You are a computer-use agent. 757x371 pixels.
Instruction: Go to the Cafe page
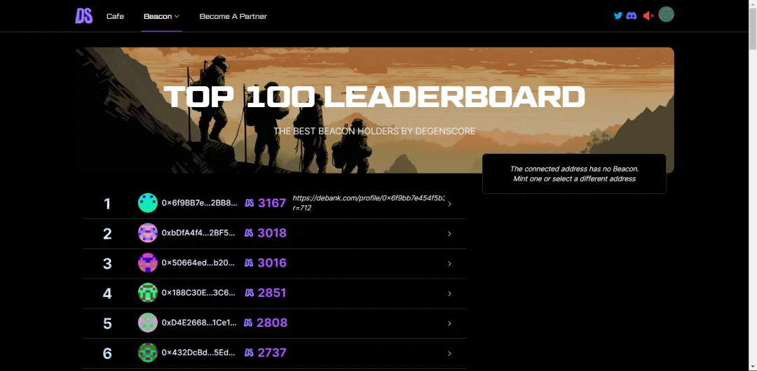tap(115, 16)
